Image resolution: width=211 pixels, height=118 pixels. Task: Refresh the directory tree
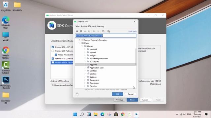[103, 31]
